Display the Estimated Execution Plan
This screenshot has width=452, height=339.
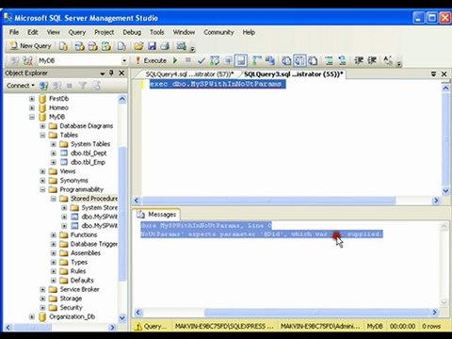pyautogui.click(x=215, y=60)
